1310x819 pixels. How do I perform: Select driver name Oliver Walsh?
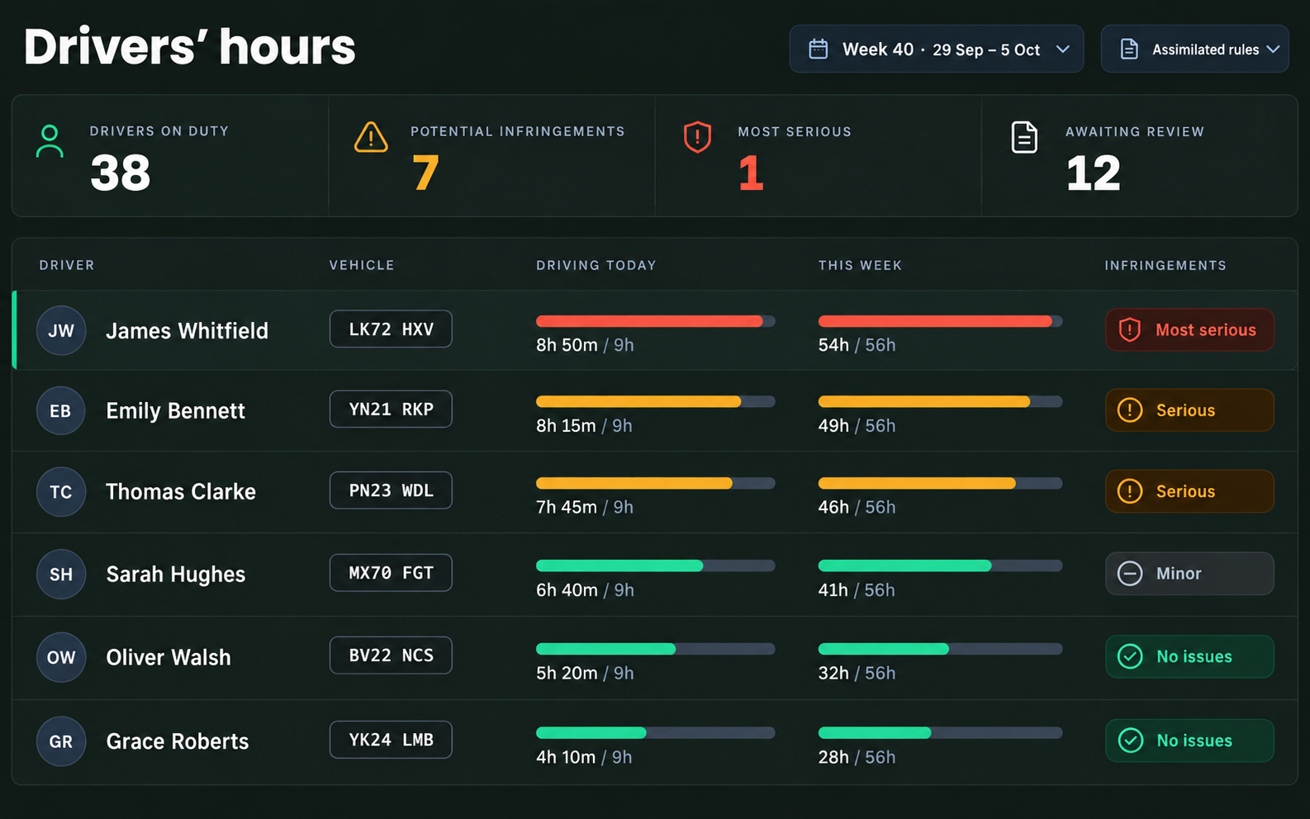(x=168, y=657)
